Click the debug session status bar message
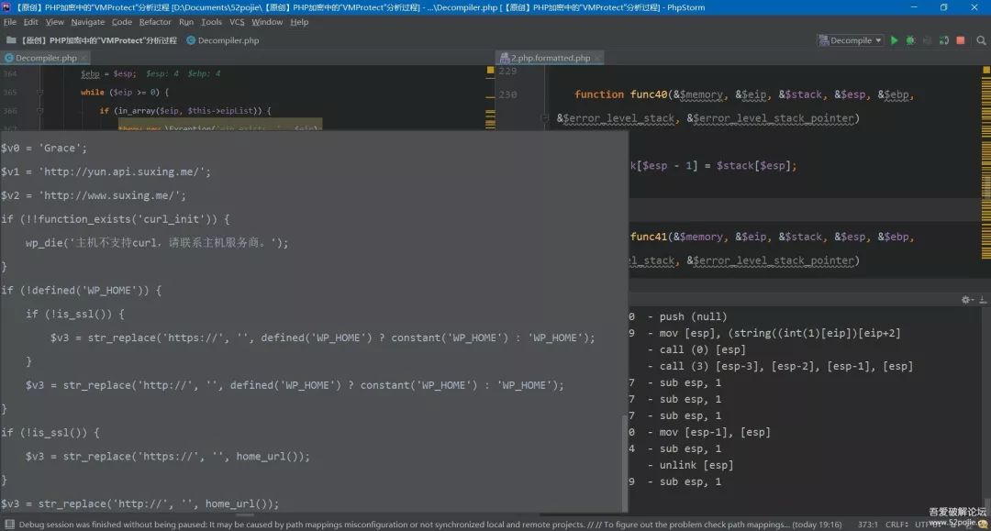This screenshot has width=991, height=531. [x=429, y=525]
